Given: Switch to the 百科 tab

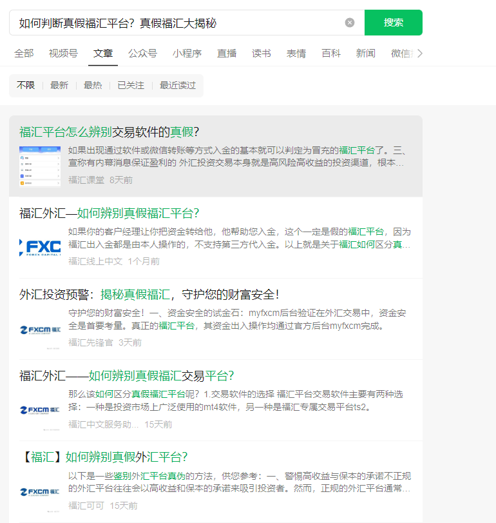Looking at the screenshot, I should [x=331, y=54].
